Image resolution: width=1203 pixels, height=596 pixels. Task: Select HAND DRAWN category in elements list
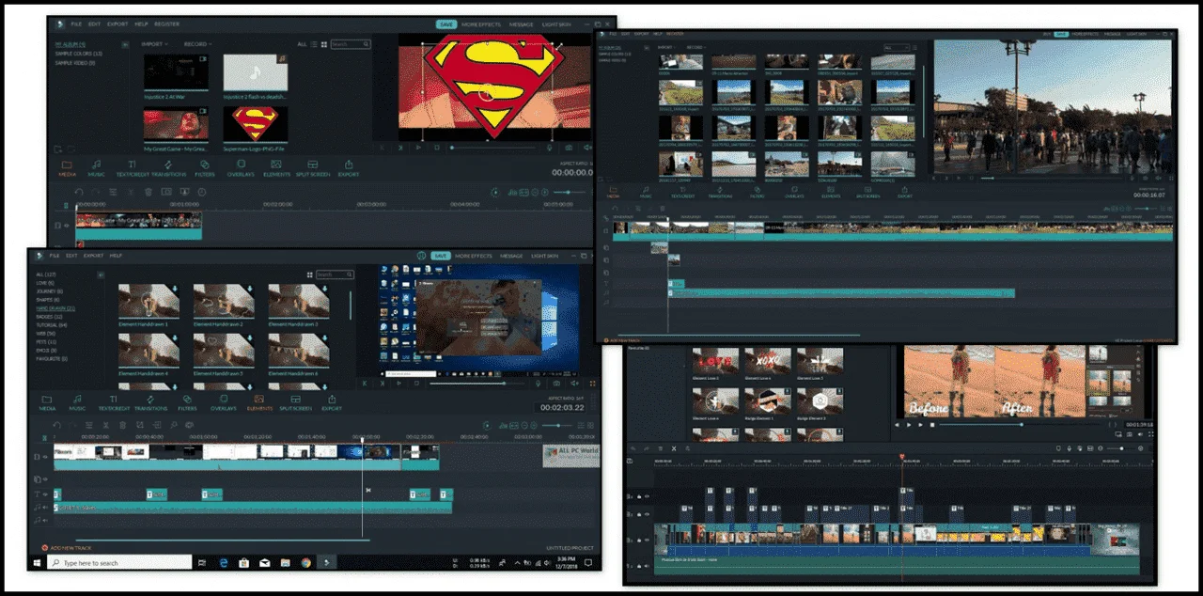[55, 307]
